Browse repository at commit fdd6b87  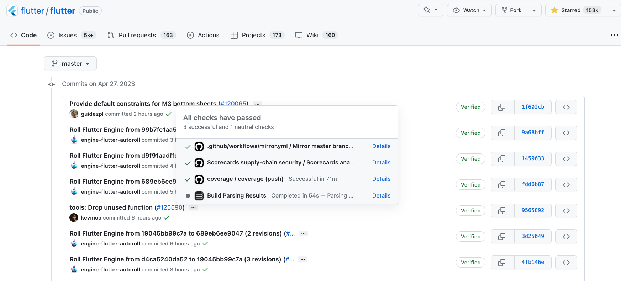566,185
